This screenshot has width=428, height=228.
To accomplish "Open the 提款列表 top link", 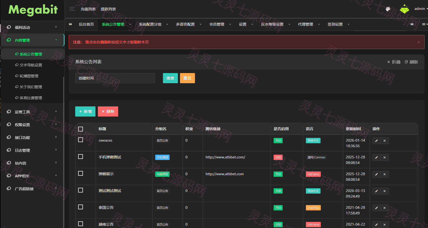I will [x=108, y=9].
